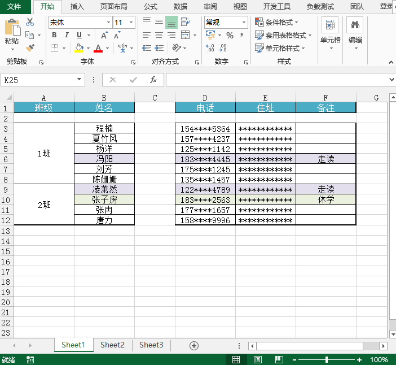Click the Copy icon
396x365 pixels.
point(29,35)
